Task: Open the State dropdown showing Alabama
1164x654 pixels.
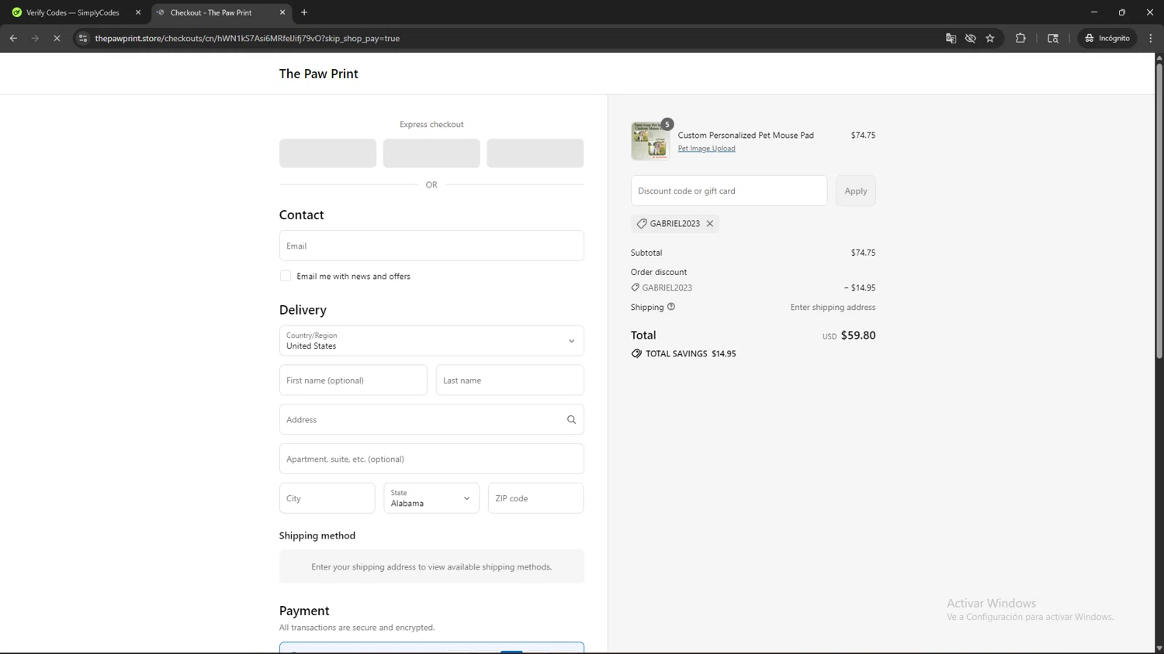Action: tap(431, 498)
